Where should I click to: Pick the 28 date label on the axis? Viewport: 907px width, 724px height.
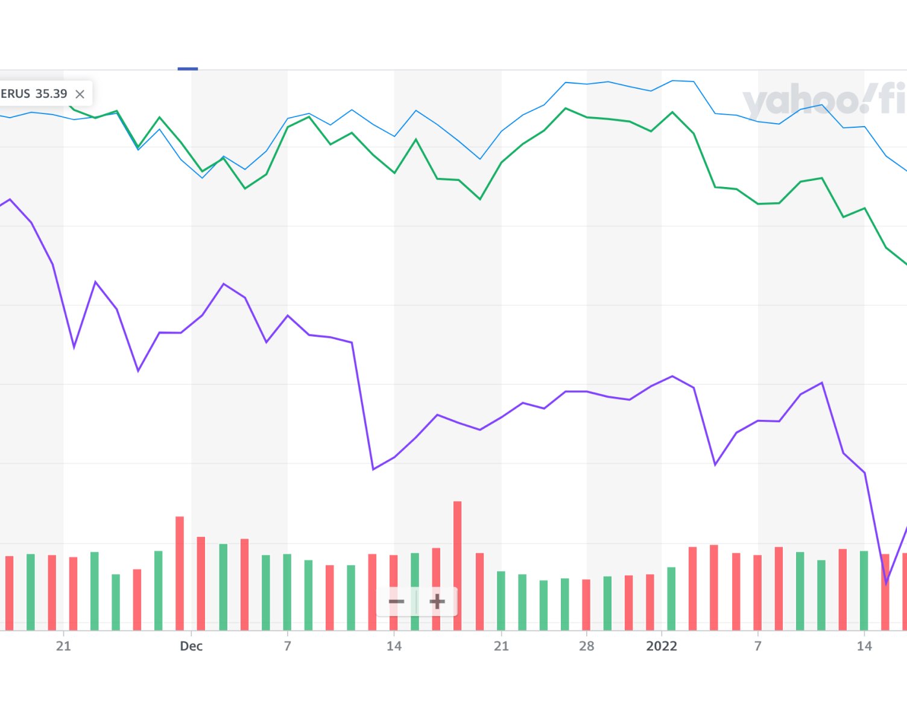click(586, 646)
